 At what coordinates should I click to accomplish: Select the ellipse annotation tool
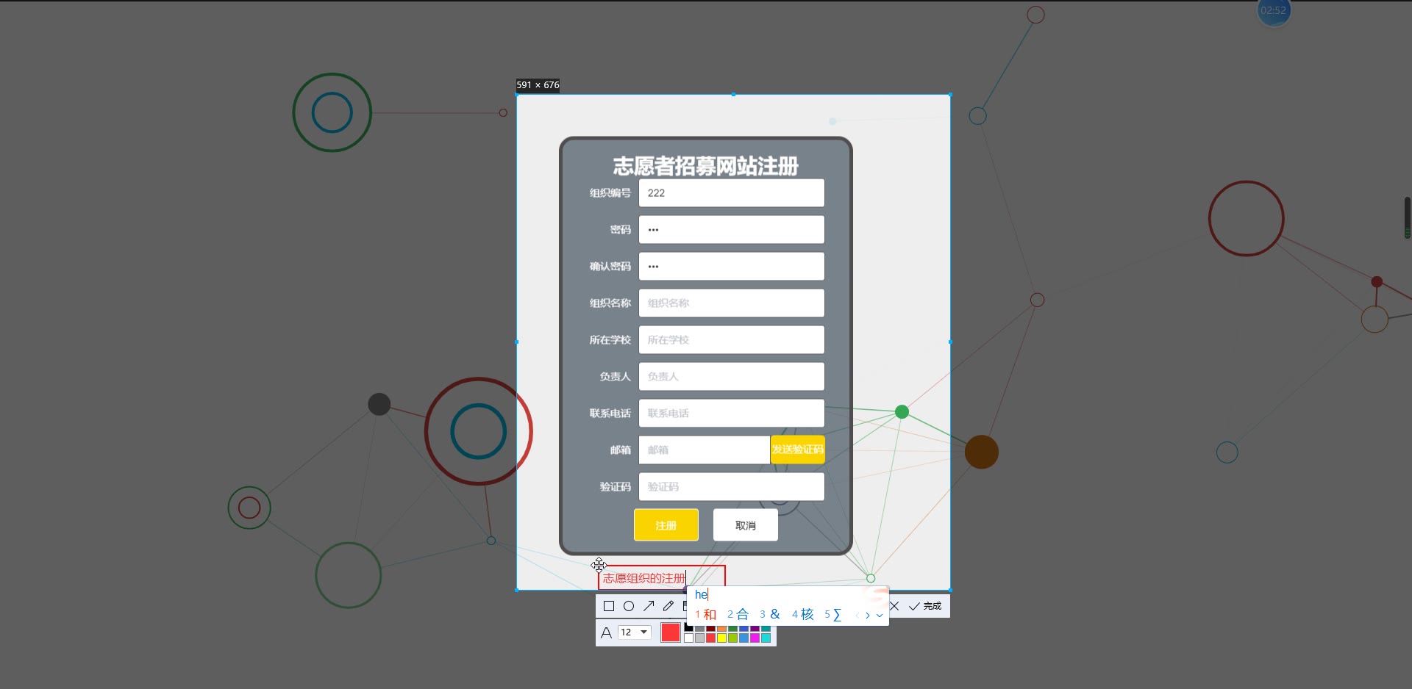pos(629,606)
